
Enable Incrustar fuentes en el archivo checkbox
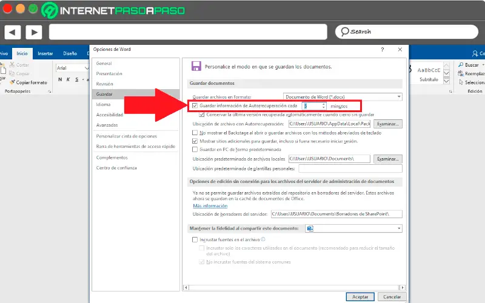[x=195, y=239]
